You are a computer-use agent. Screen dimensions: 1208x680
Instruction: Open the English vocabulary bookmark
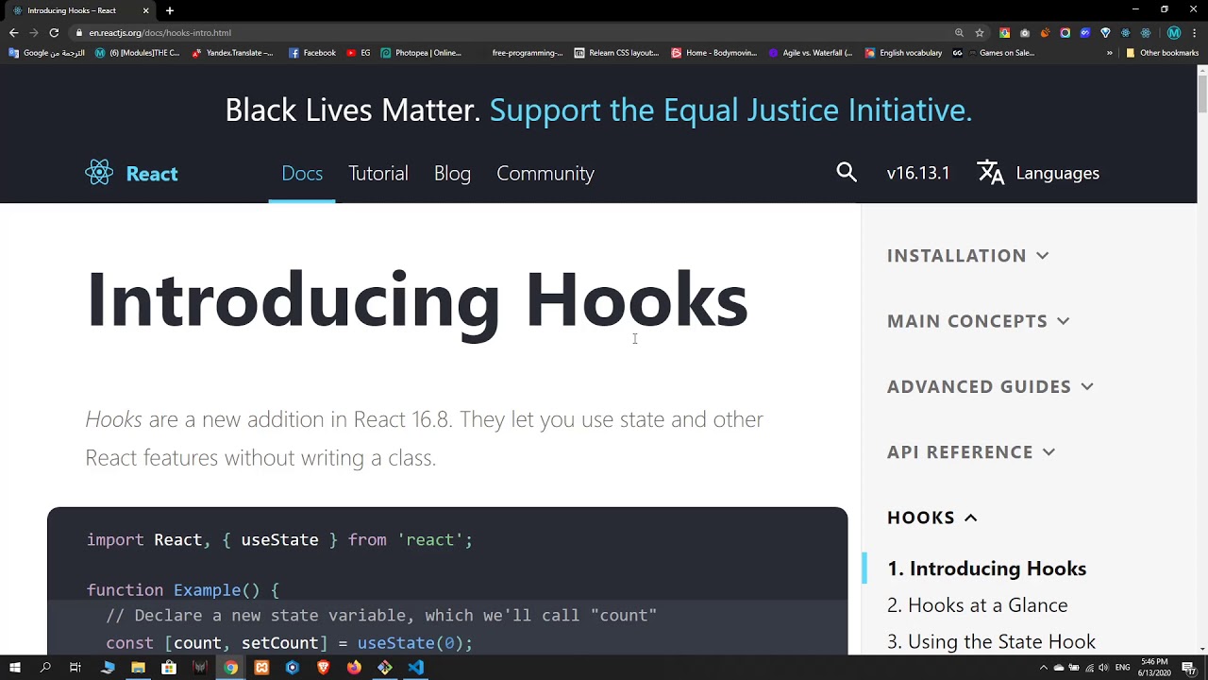coord(903,53)
